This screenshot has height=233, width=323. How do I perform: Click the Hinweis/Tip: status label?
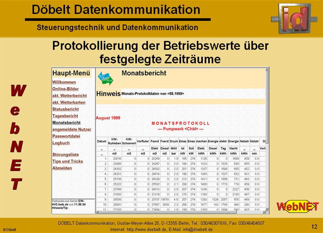[60, 208]
